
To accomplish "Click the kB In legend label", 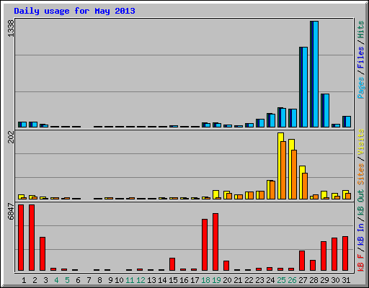I will pos(361,235).
